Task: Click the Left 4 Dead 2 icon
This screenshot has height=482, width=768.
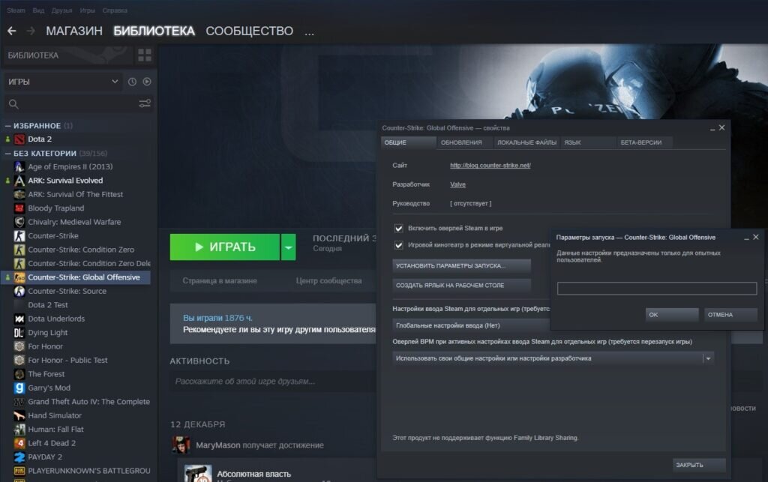Action: point(19,443)
